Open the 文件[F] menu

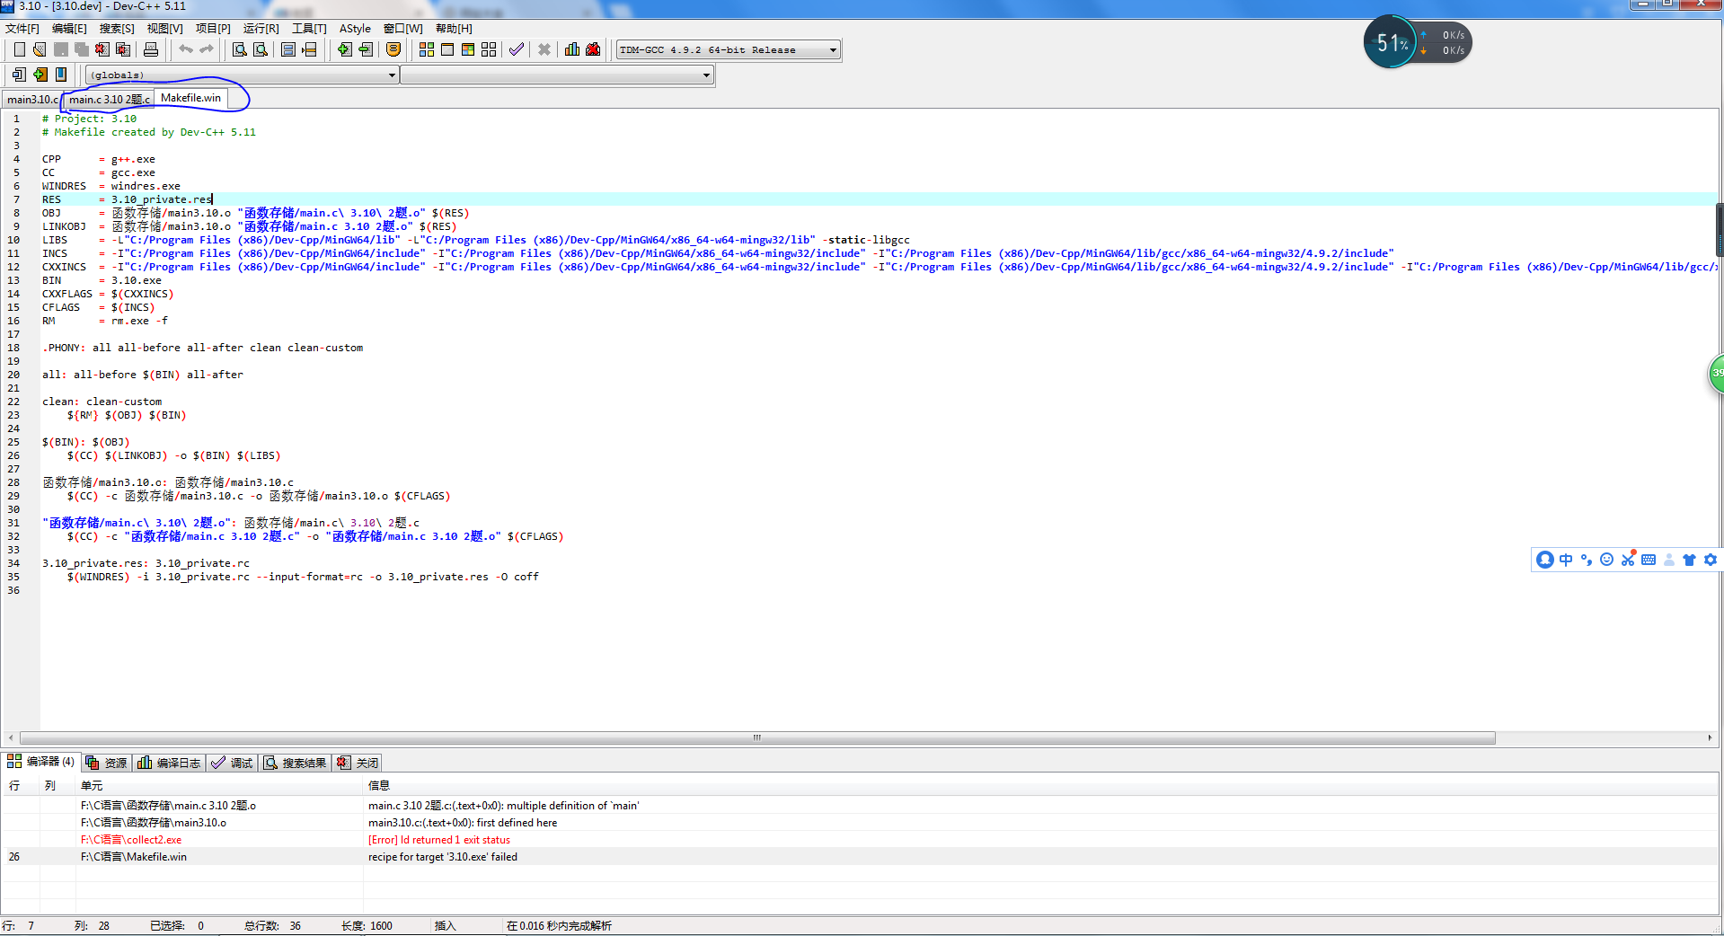click(22, 29)
